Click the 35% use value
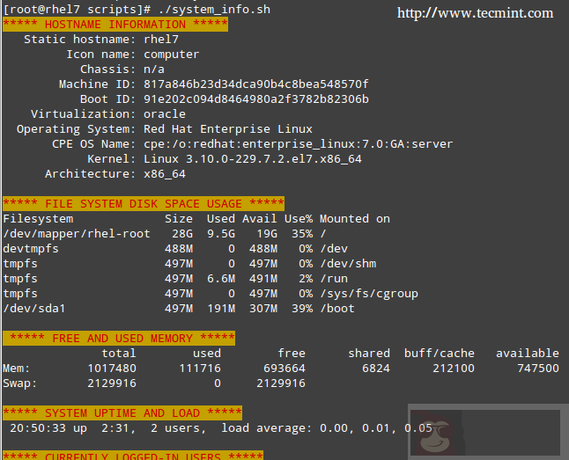Screen dimensions: 569x460 (302, 234)
